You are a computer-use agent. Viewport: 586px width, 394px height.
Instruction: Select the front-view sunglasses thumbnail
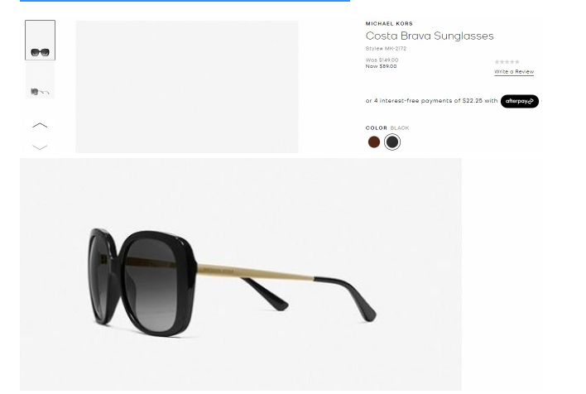[x=40, y=40]
